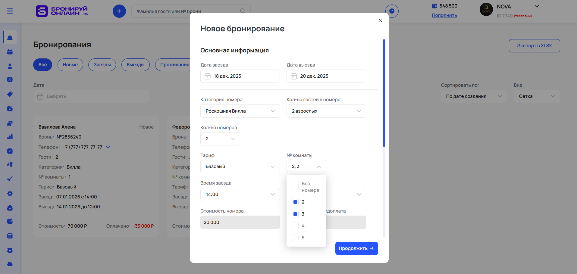The height and width of the screenshot is (274, 577).
Task: Click the check-in date field
Action: tap(240, 76)
